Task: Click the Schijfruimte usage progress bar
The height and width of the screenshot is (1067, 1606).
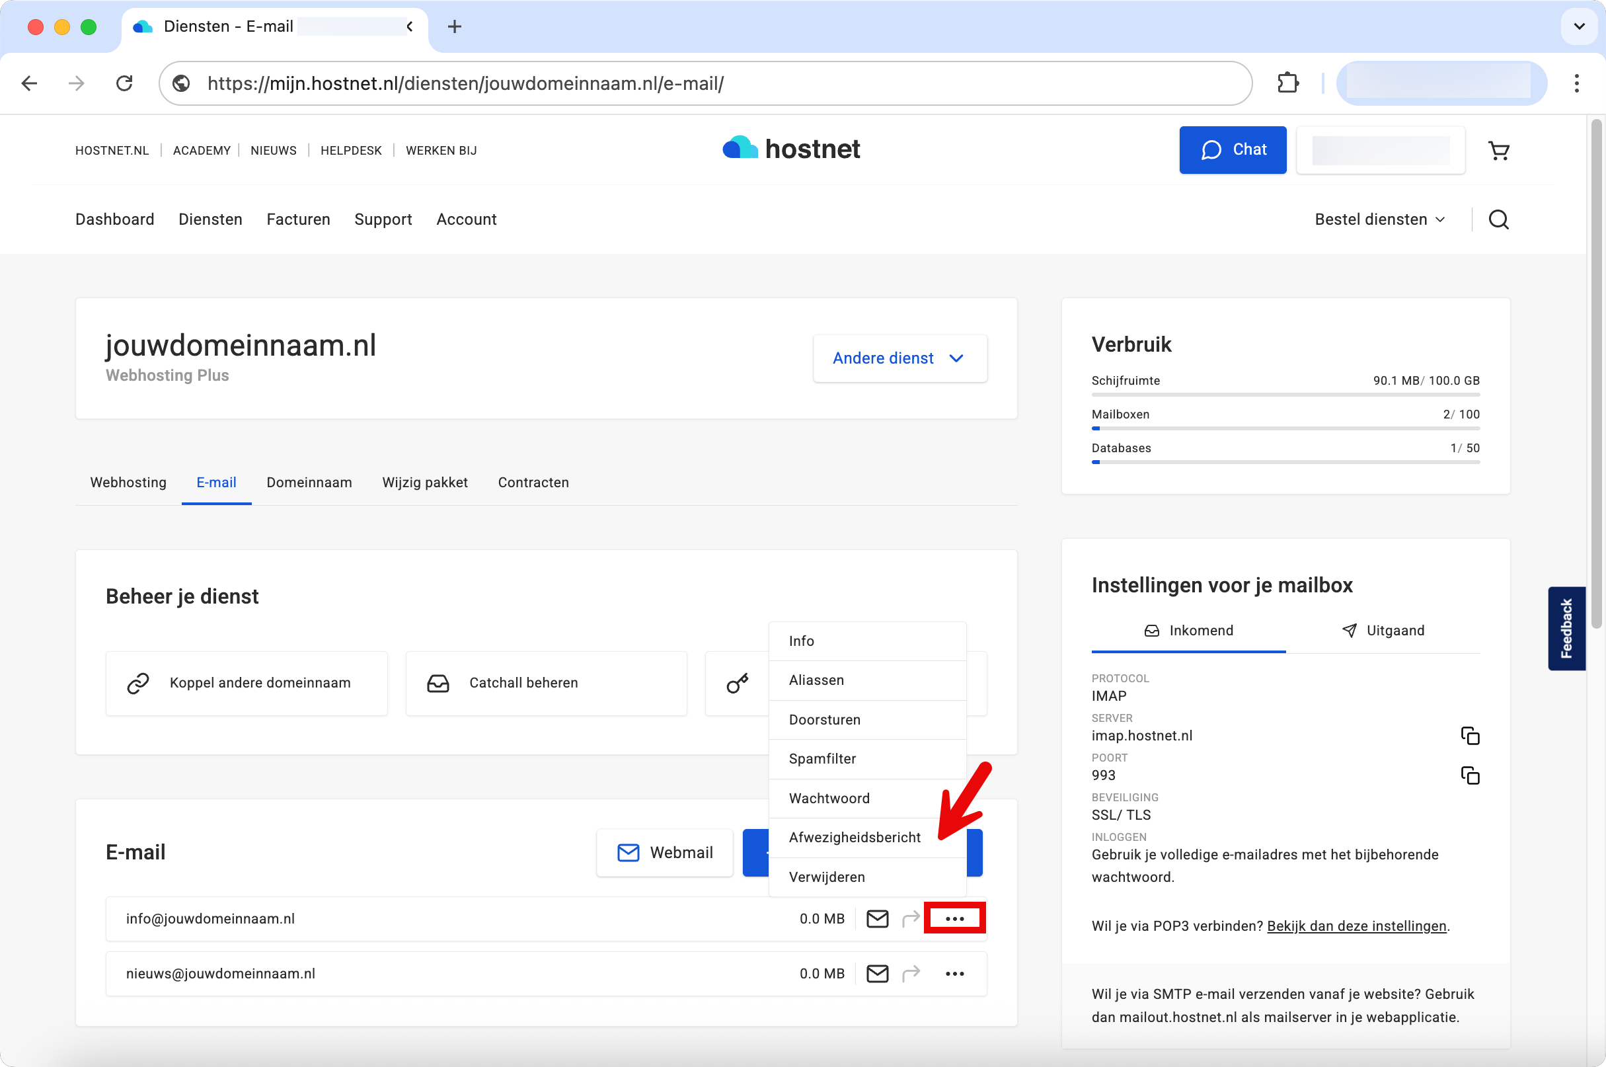Action: pyautogui.click(x=1284, y=393)
